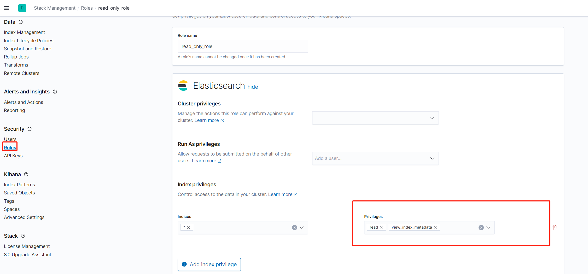Open Run As privileges Learn more link
Viewport: 588px width, 274px height.
(207, 161)
